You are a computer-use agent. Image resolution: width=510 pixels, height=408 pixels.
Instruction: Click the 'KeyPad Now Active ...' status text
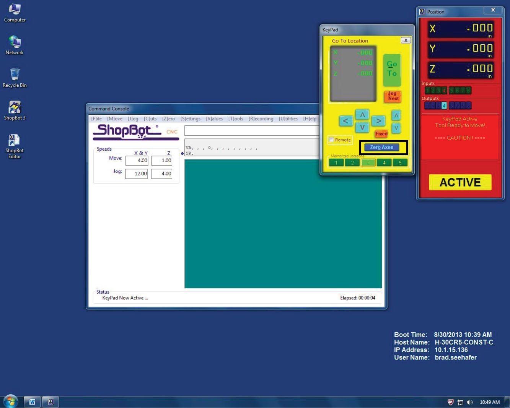pos(125,298)
